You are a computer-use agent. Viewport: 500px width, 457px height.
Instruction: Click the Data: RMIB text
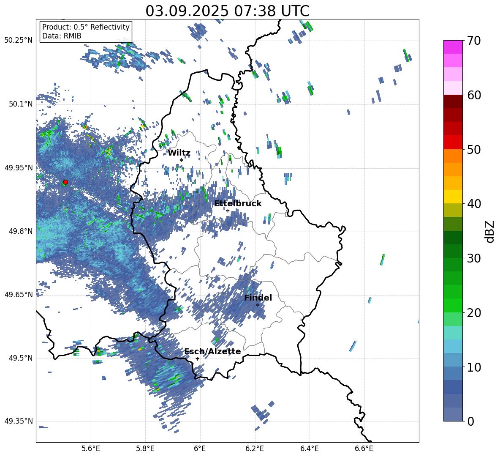pyautogui.click(x=62, y=36)
